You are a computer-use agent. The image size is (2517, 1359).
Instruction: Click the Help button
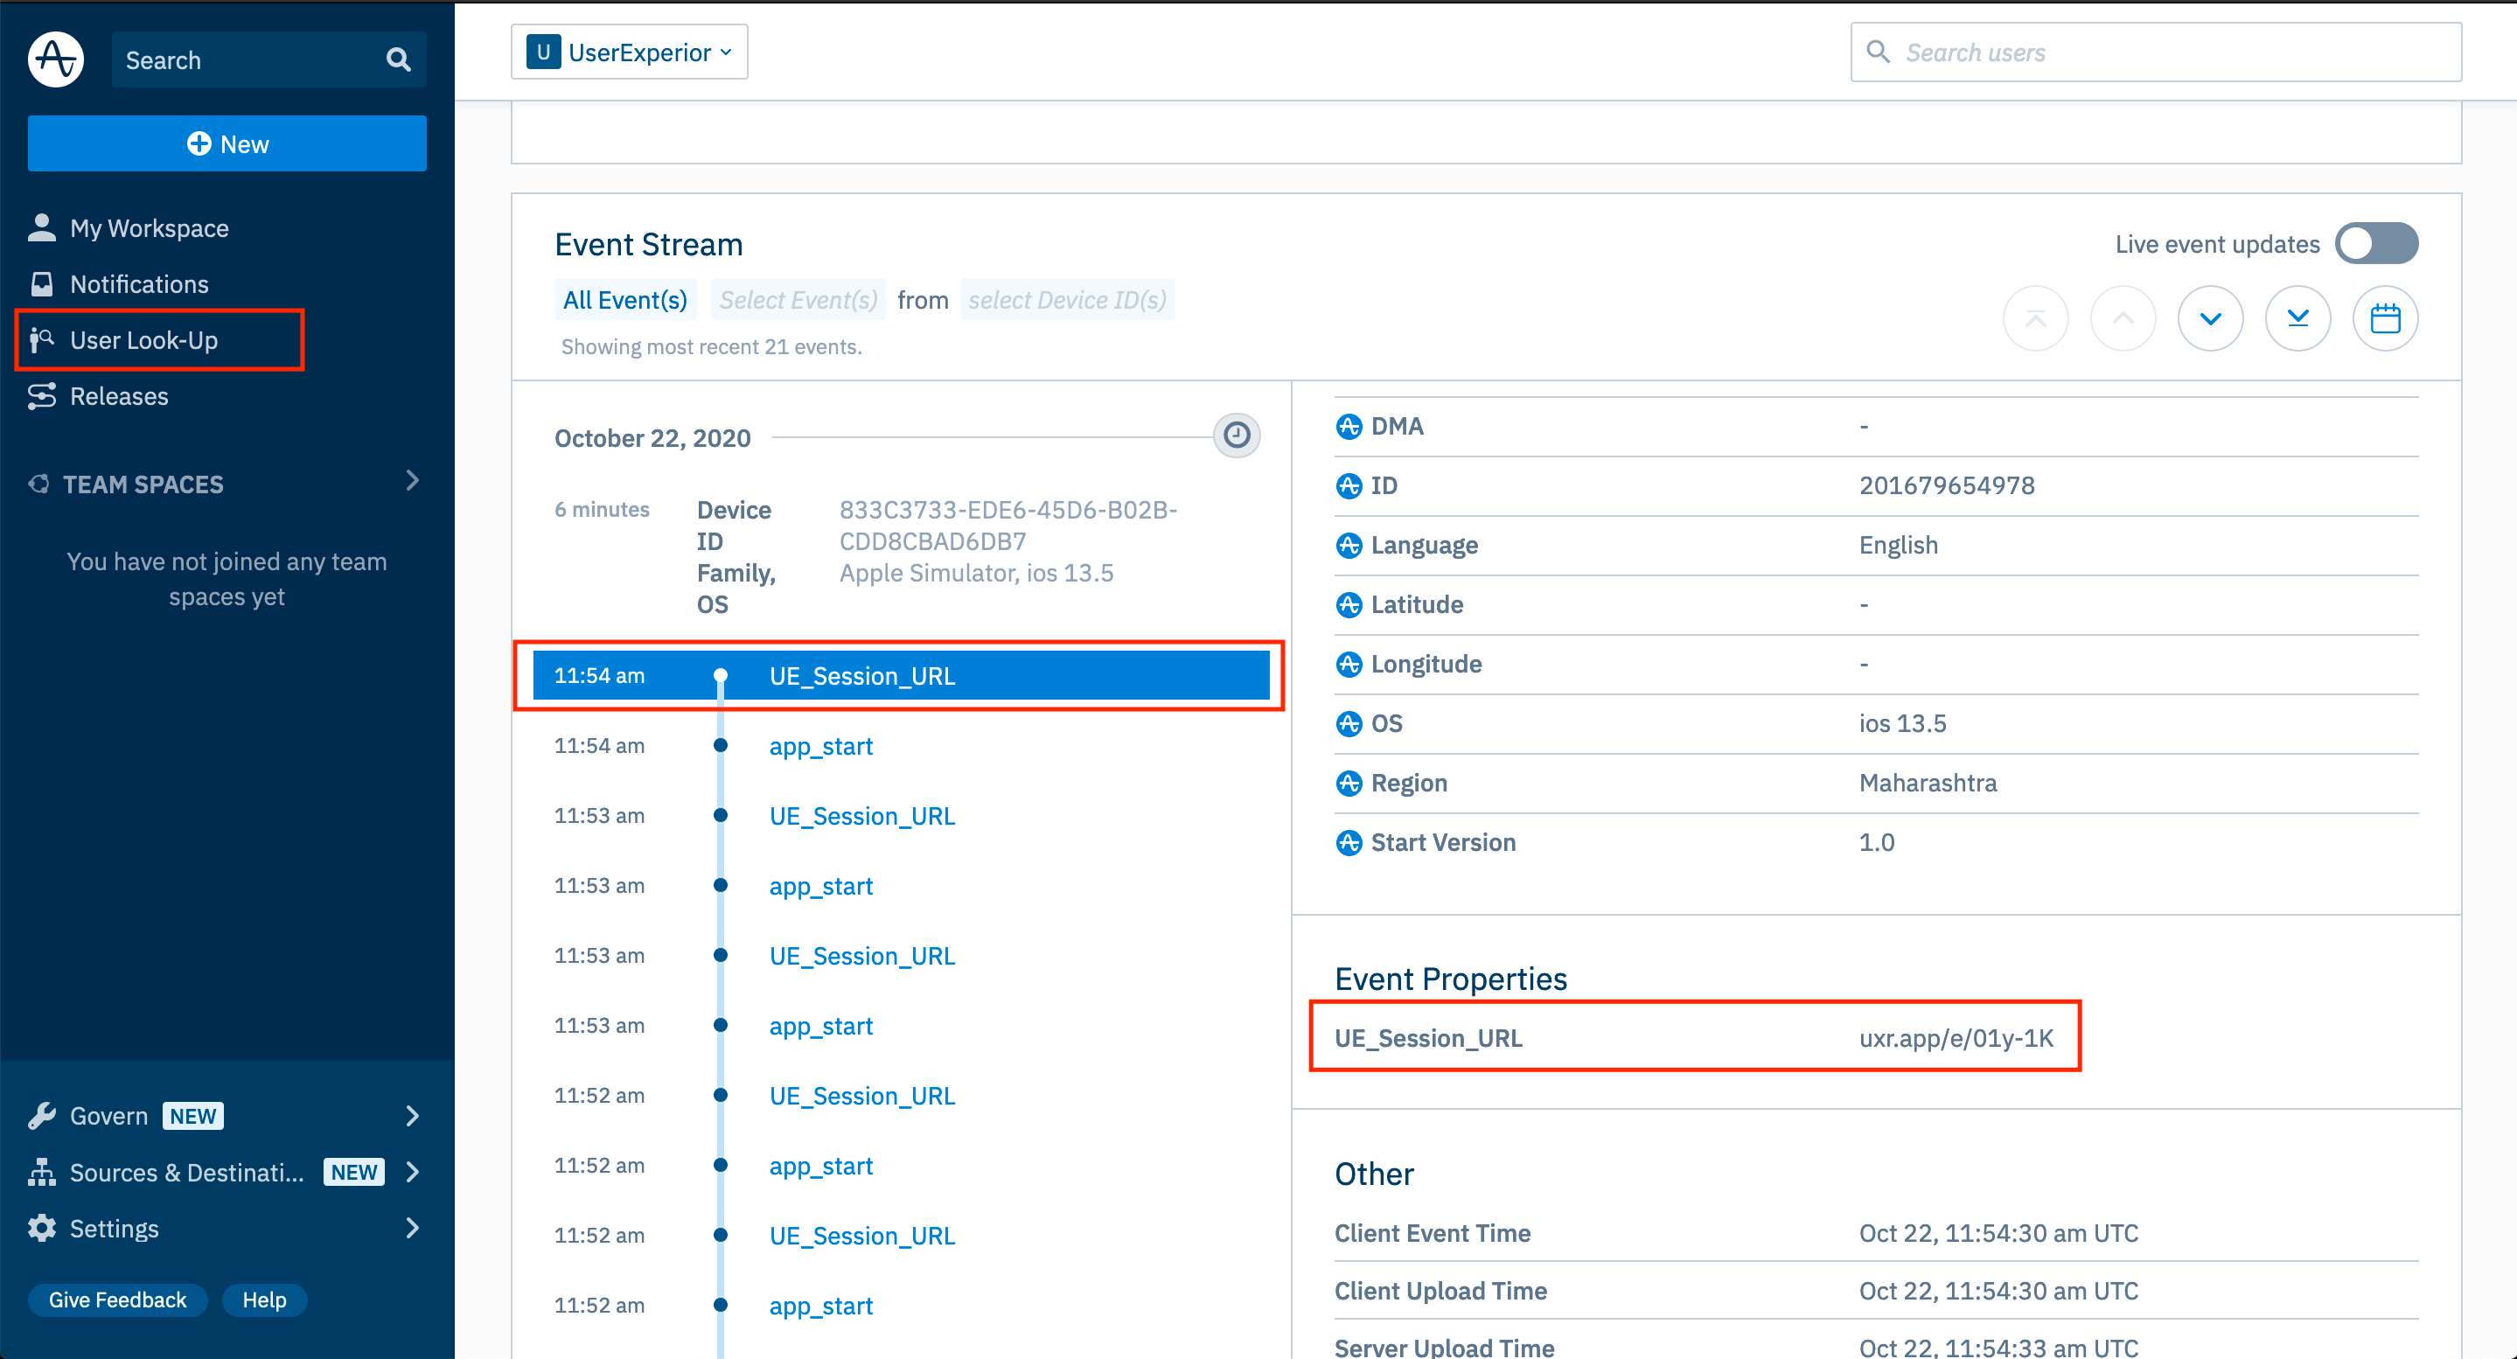click(264, 1300)
